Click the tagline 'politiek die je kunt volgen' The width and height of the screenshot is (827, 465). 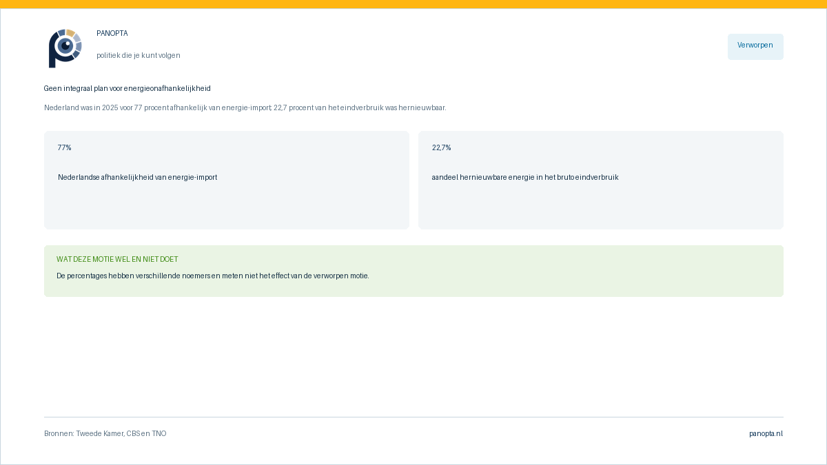pyautogui.click(x=139, y=56)
